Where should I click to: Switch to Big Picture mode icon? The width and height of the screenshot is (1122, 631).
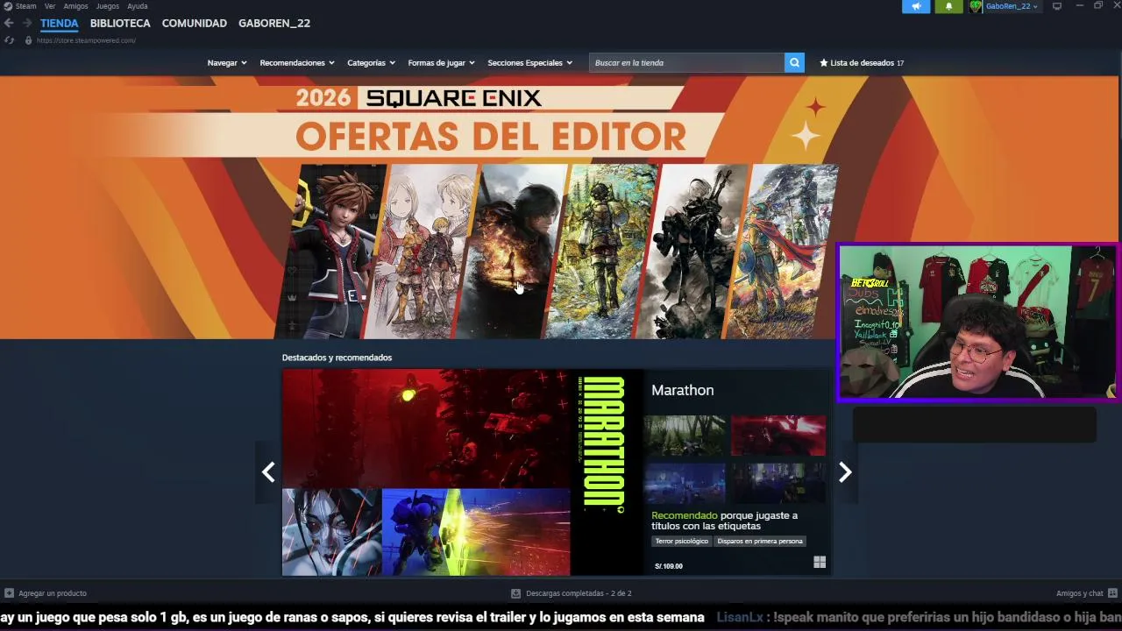[1057, 6]
